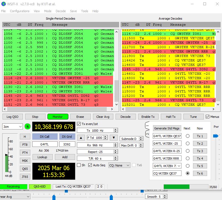
Task: Click the 1151 VK7ZBX G4YTL 73 decode row
Action: click(x=58, y=104)
